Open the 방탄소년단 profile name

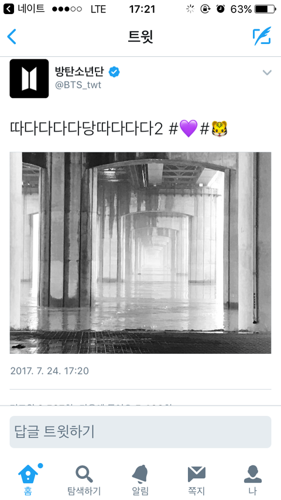(x=79, y=72)
